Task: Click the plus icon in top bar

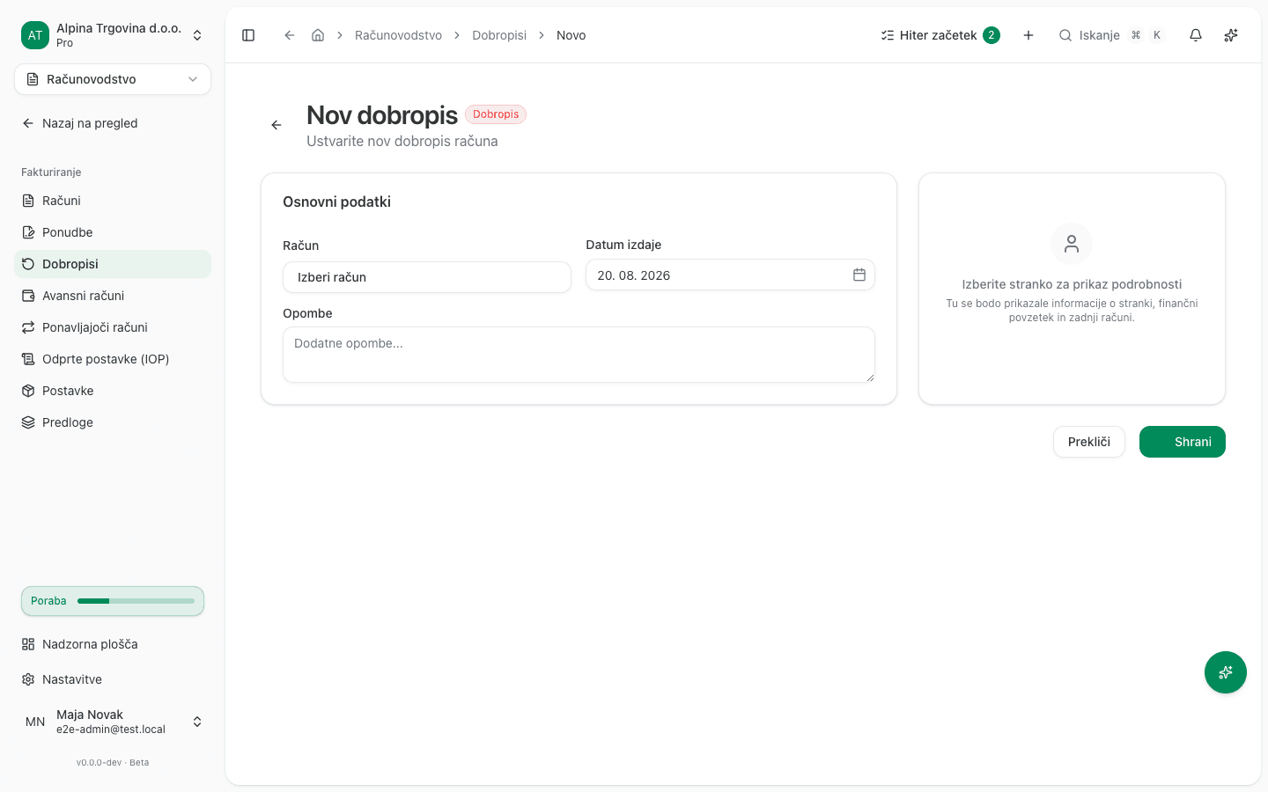Action: click(x=1028, y=35)
